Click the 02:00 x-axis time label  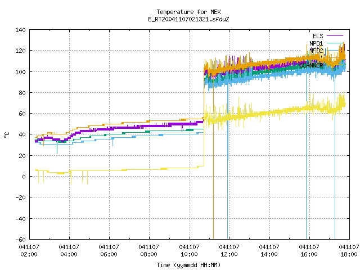coord(29,255)
